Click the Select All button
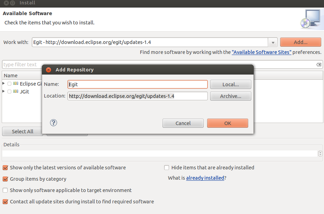 [23, 132]
